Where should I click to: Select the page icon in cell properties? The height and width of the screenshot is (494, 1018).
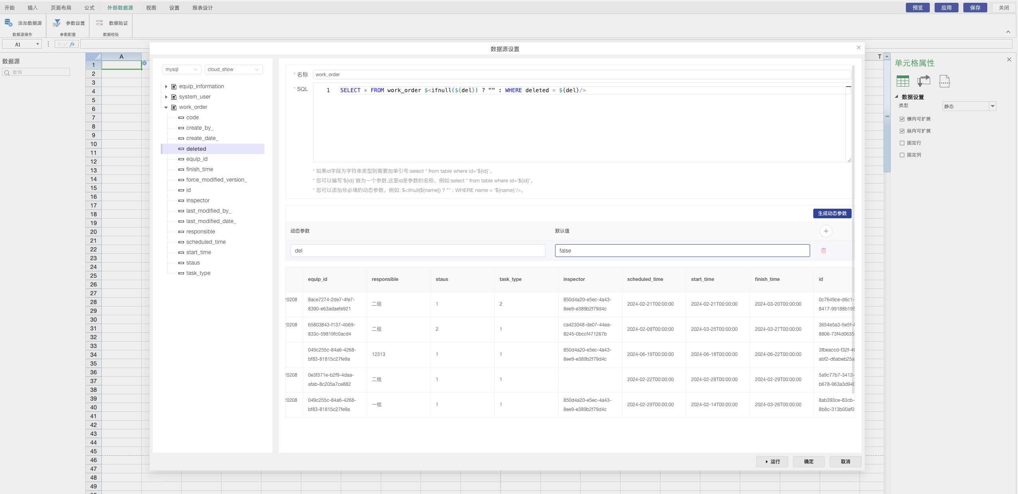pos(944,81)
